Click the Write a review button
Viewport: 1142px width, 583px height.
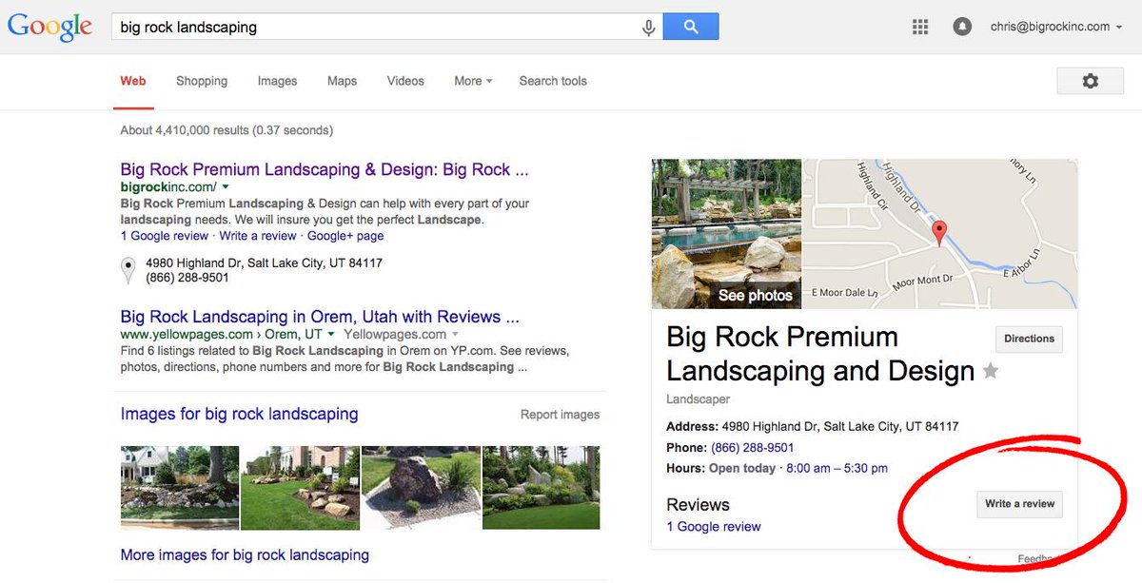[1019, 504]
